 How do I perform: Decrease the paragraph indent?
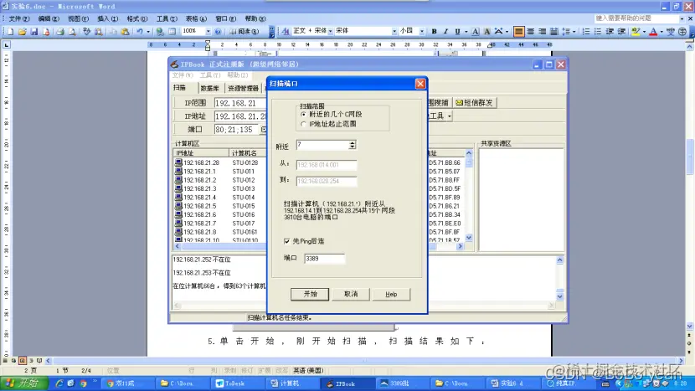click(x=610, y=32)
